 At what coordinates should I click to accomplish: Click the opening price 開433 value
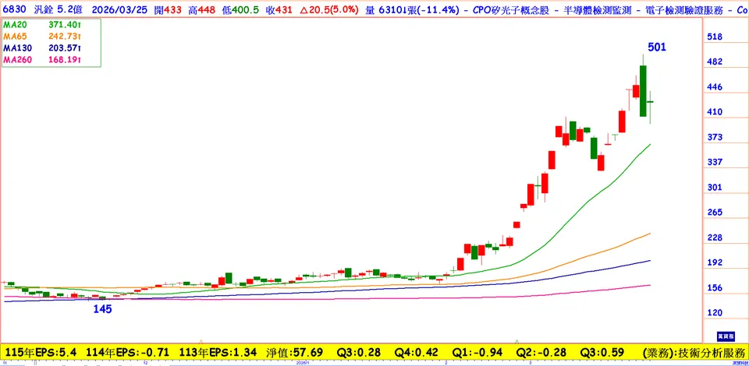tap(168, 9)
